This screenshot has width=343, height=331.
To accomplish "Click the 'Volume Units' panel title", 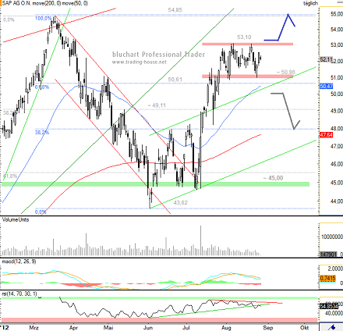I will (16, 219).
